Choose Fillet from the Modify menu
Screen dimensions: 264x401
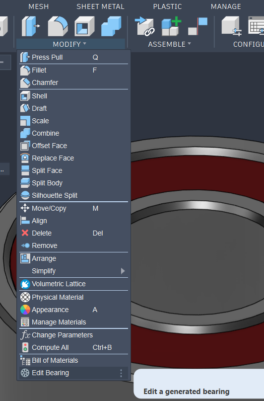point(73,70)
